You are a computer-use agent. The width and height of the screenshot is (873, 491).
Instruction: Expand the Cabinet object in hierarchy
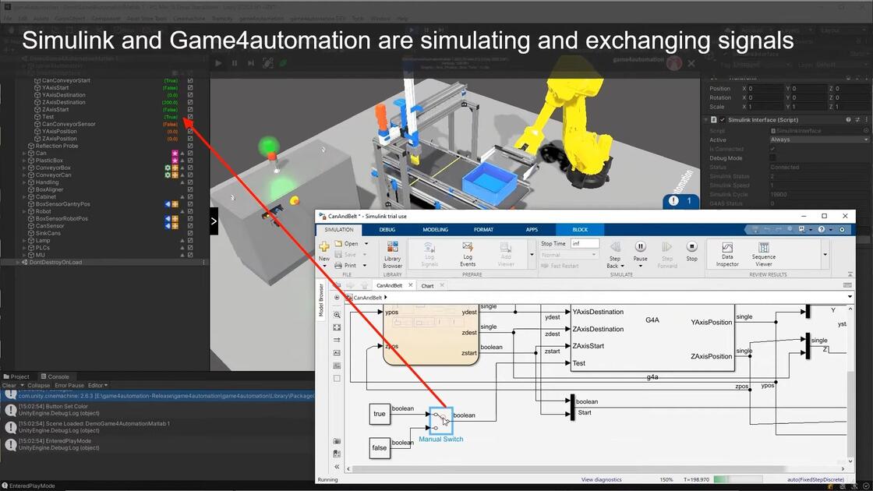point(24,196)
